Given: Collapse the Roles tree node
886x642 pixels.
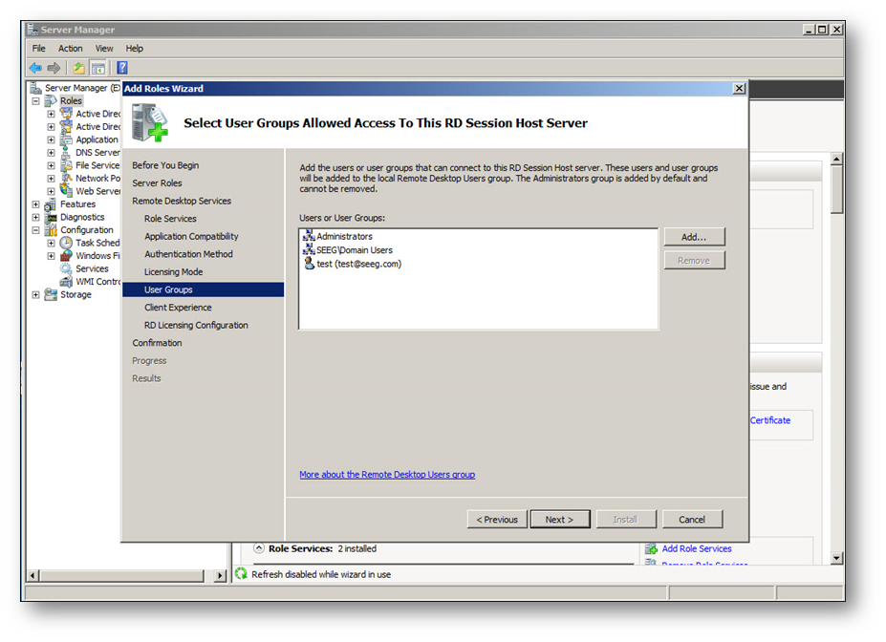Looking at the screenshot, I should coord(36,100).
